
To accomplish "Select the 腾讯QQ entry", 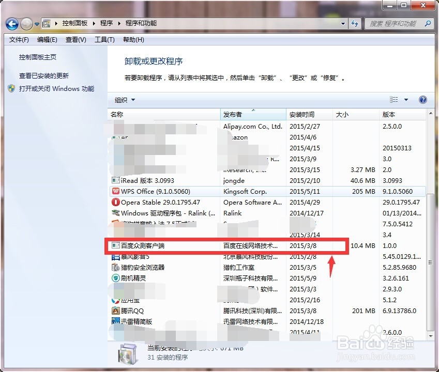I will (267, 311).
